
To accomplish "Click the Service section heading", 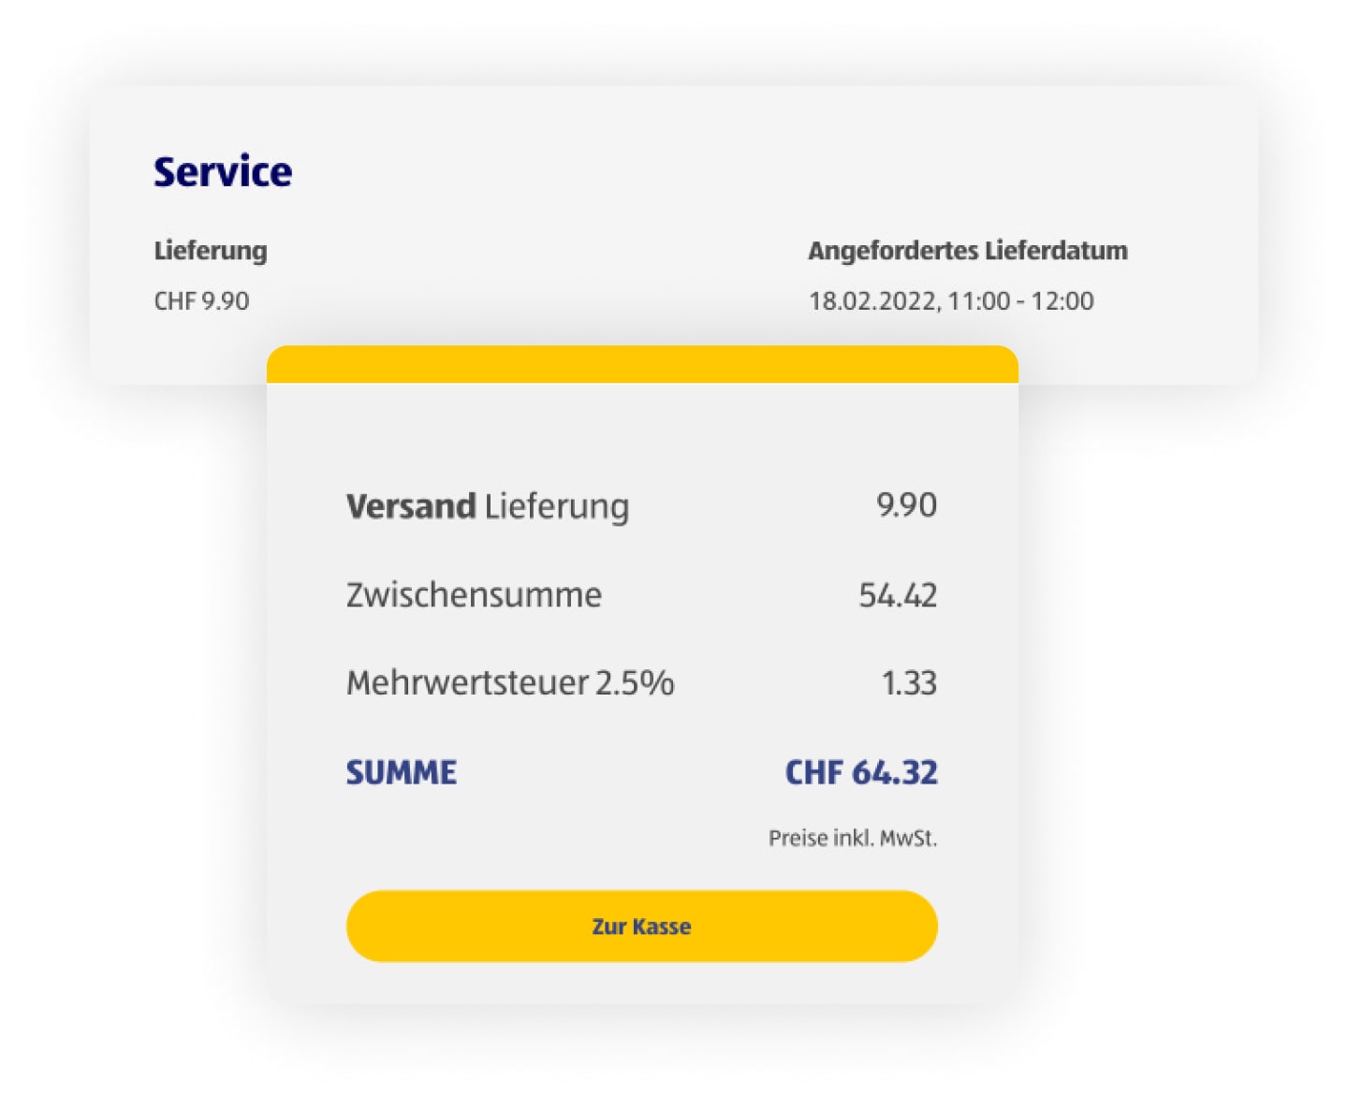I will tap(223, 170).
